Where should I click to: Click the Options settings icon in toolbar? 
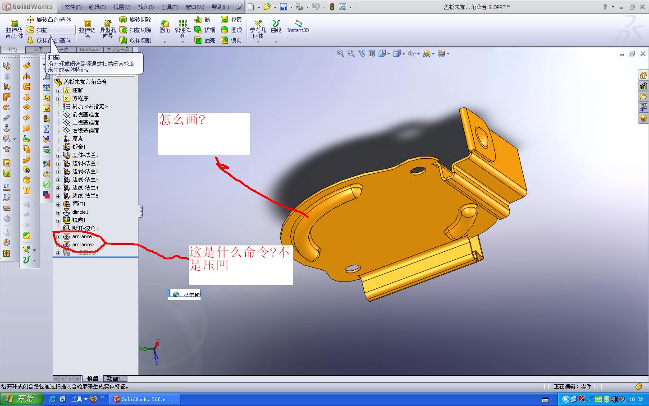[343, 7]
